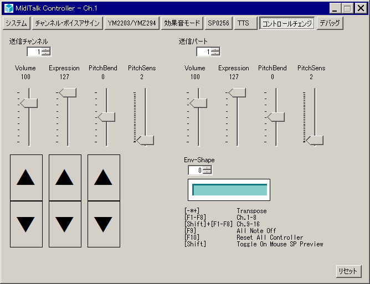This screenshot has height=284, width=370.
Task: Click the part PitchBend slider thumb
Action: pyautogui.click(x=276, y=117)
